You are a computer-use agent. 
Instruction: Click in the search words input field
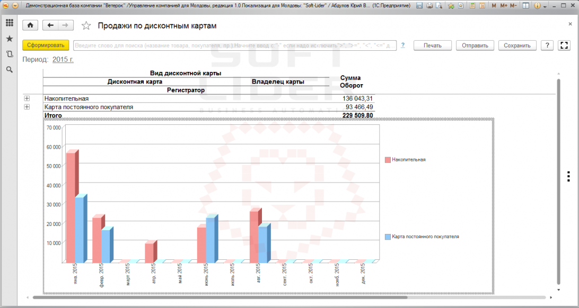[235, 46]
